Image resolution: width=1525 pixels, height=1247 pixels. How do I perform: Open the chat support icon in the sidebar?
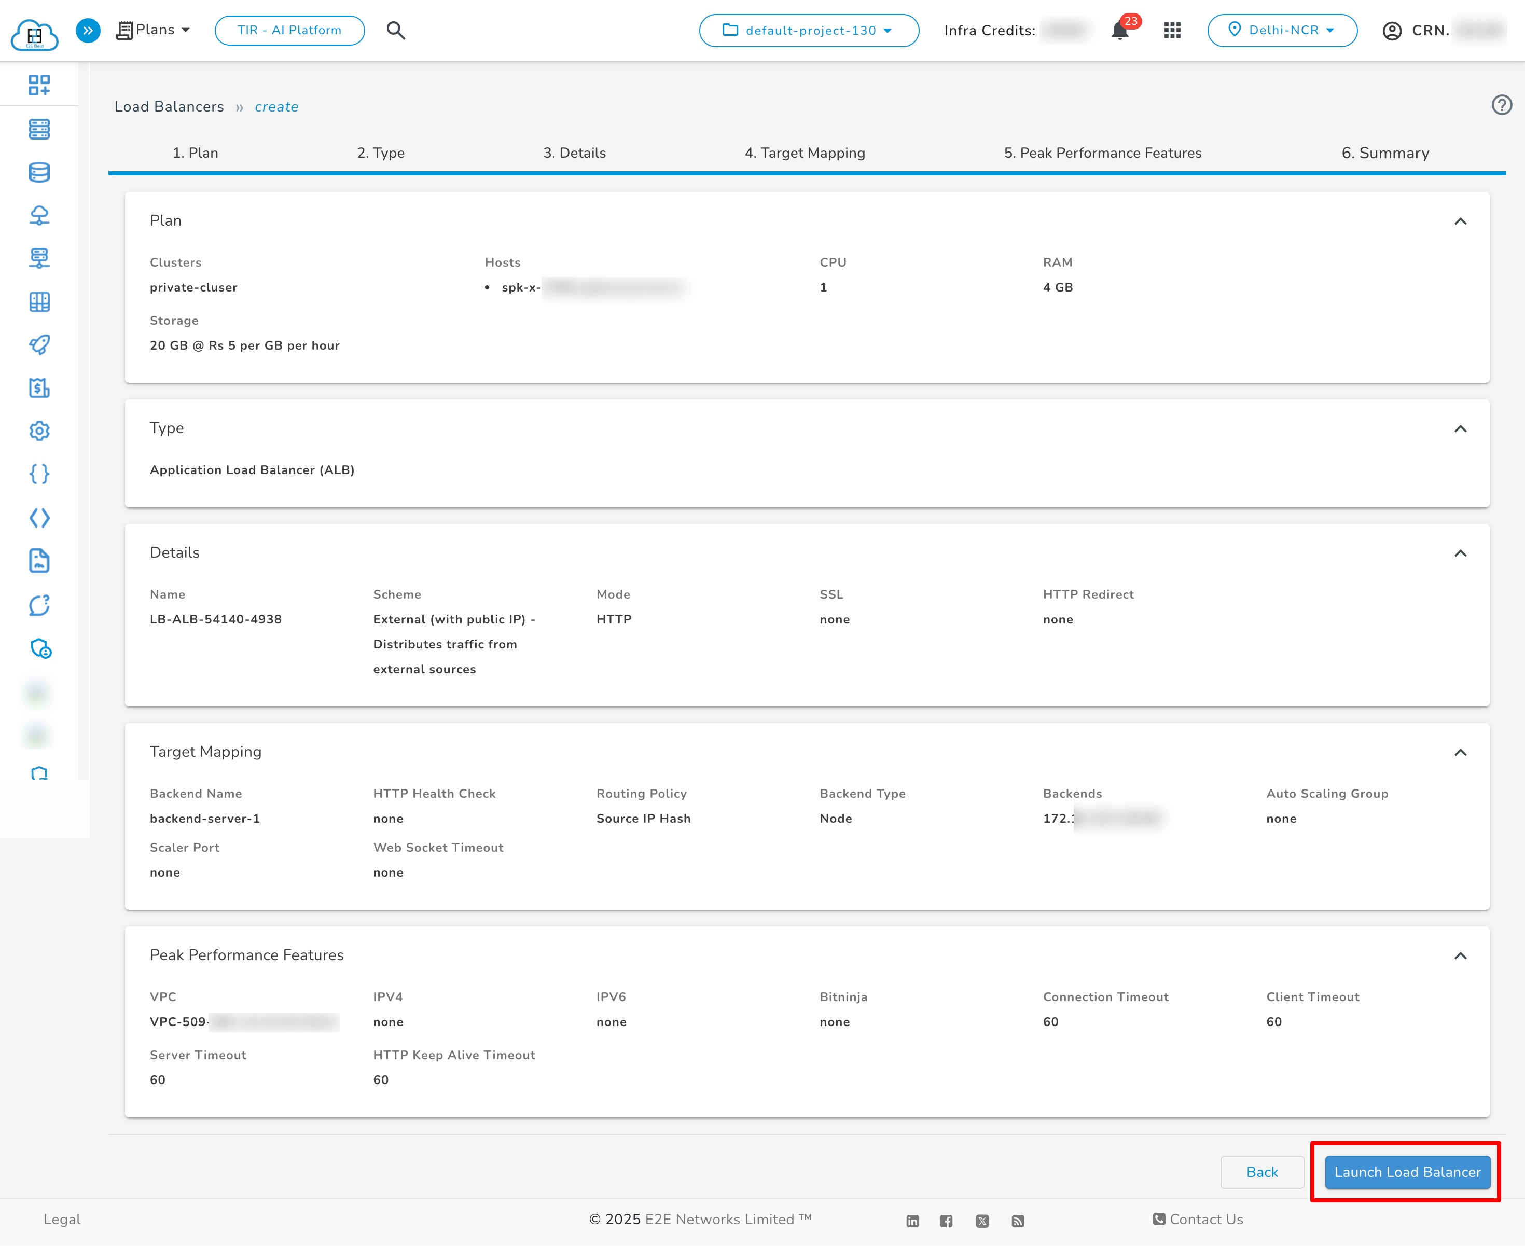pos(39,605)
